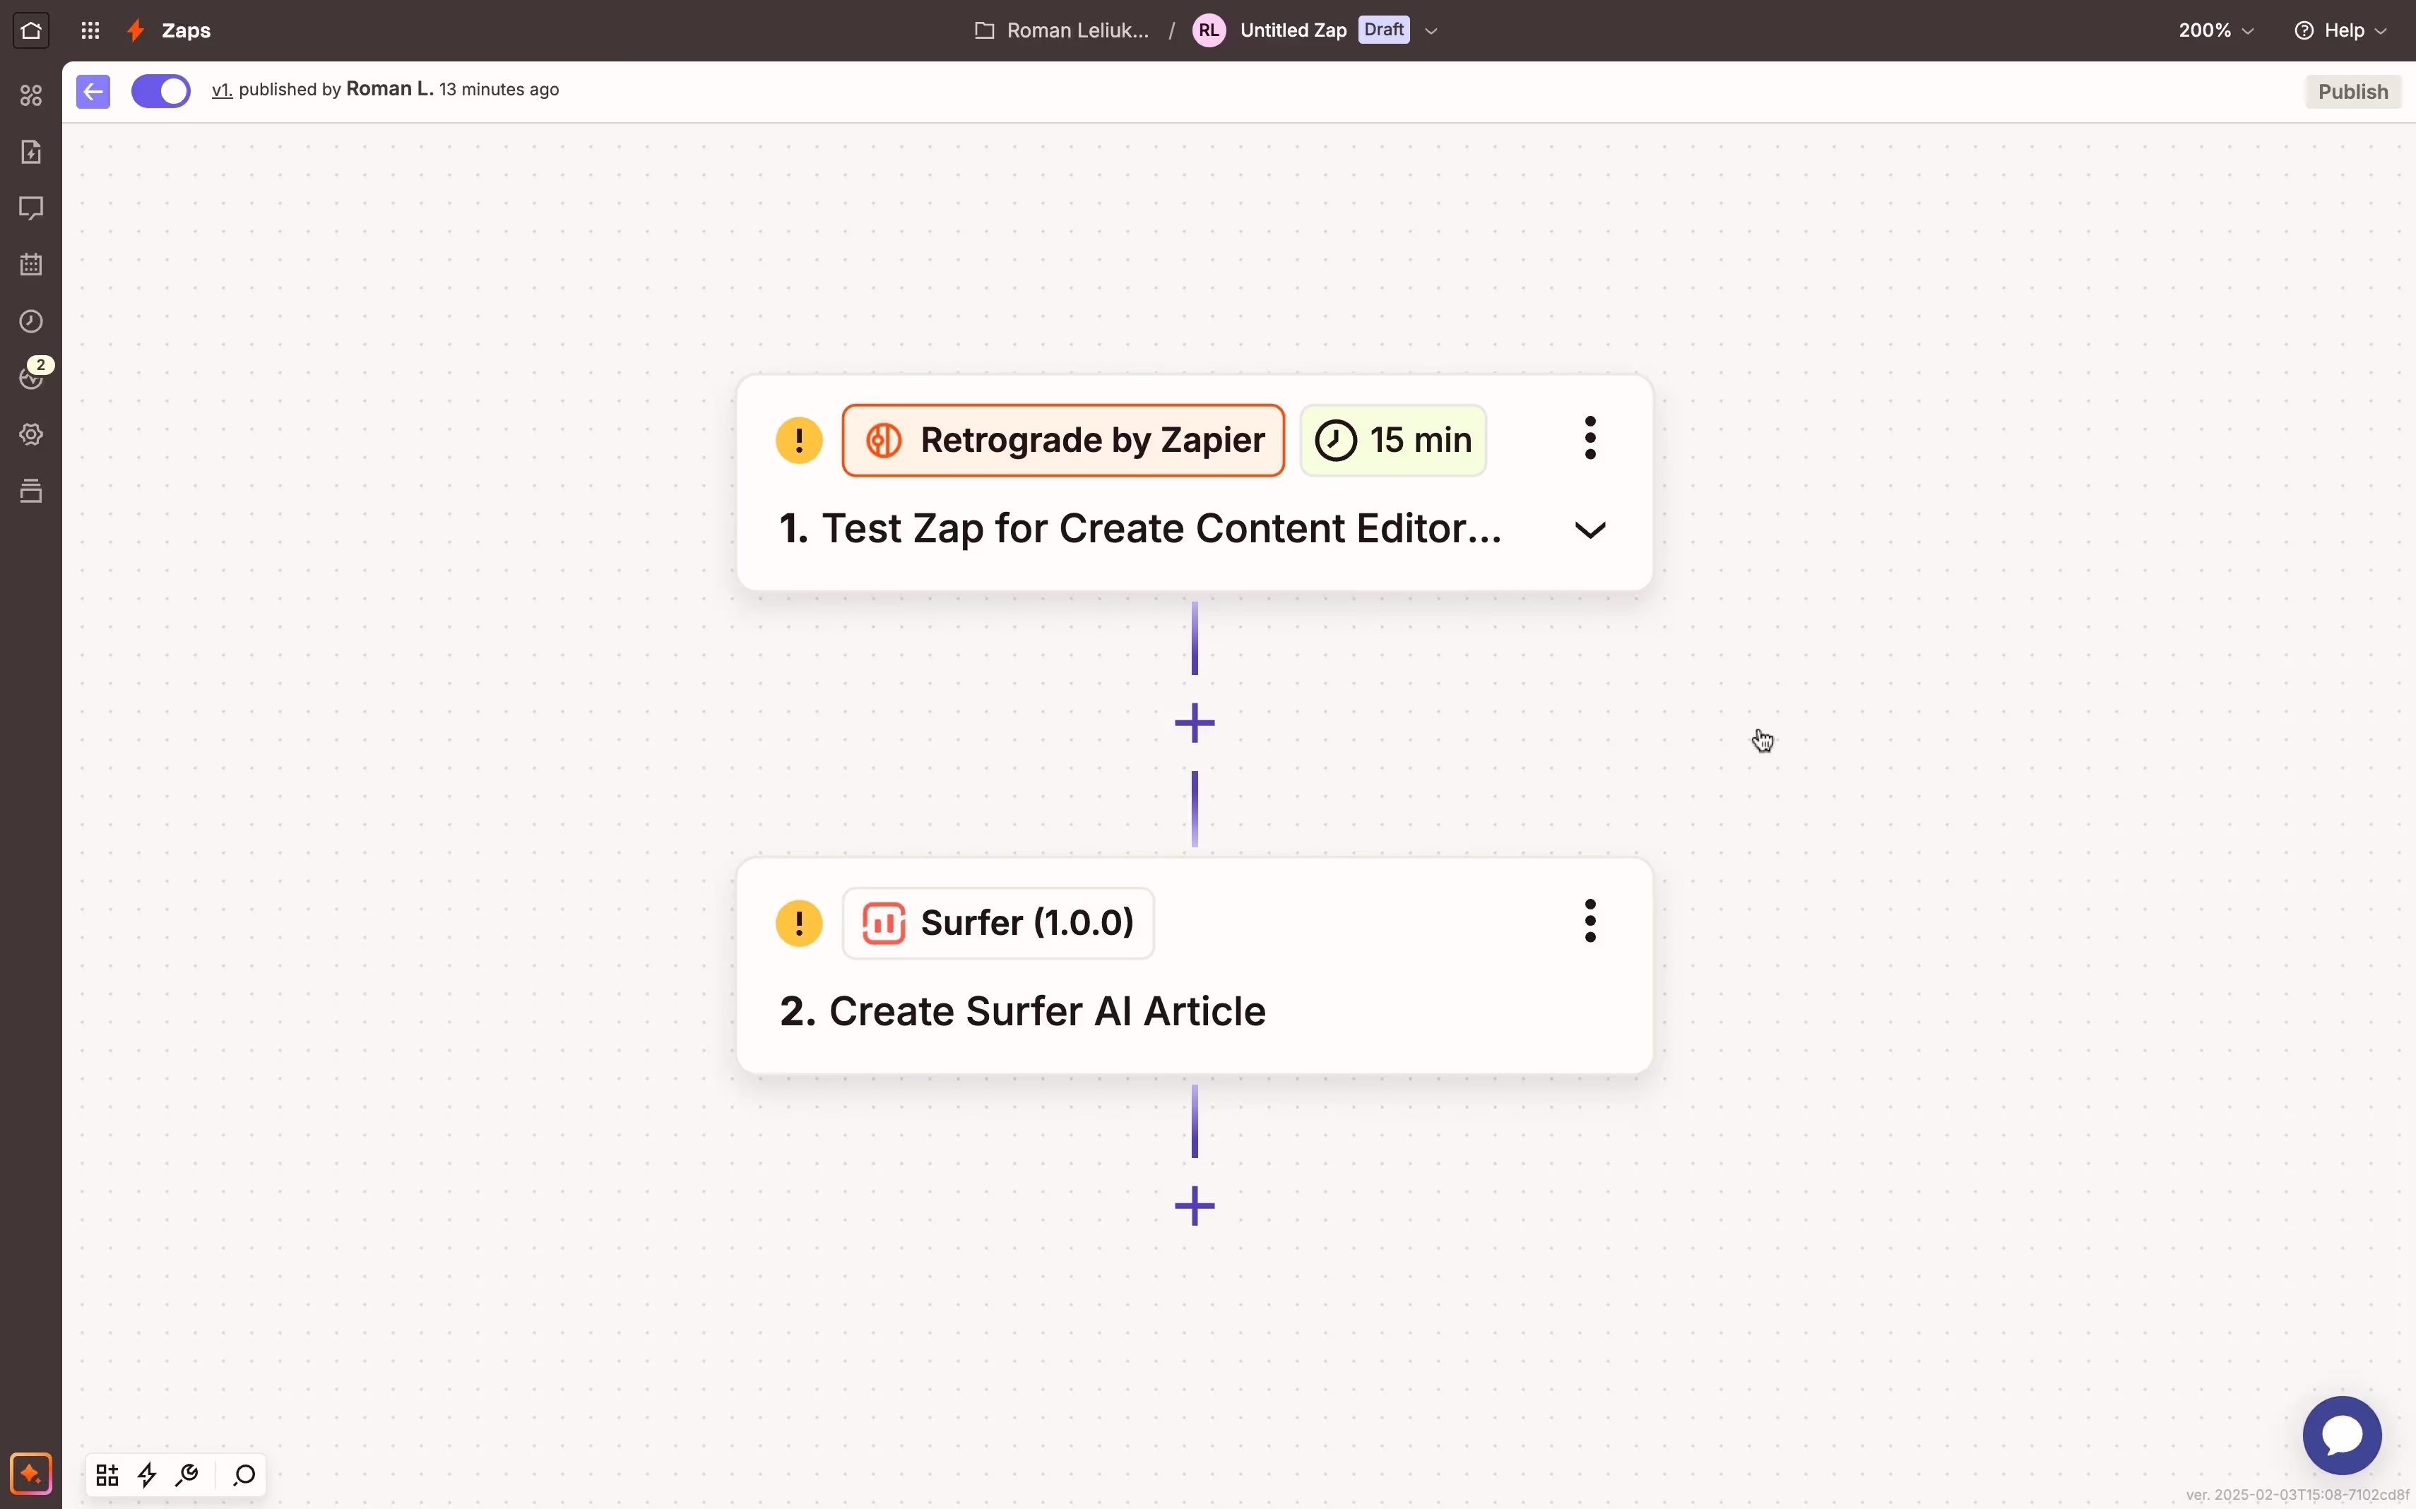Open the Assets sidebar icon

pyautogui.click(x=31, y=95)
